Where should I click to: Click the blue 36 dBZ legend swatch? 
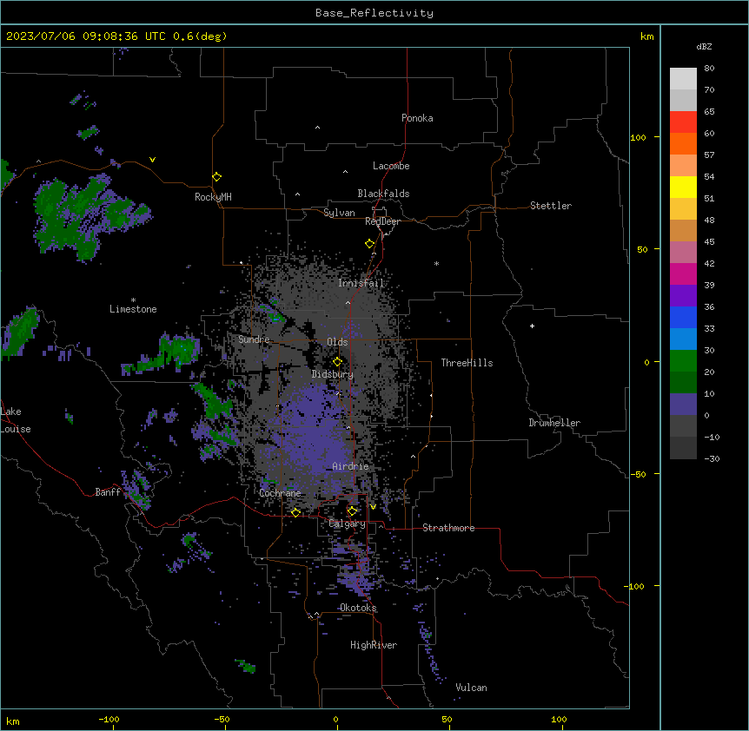click(683, 317)
